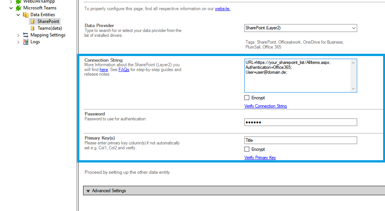Click the WebDAVXampp connection puzzle icon
The height and width of the screenshot is (211, 385).
18,2
